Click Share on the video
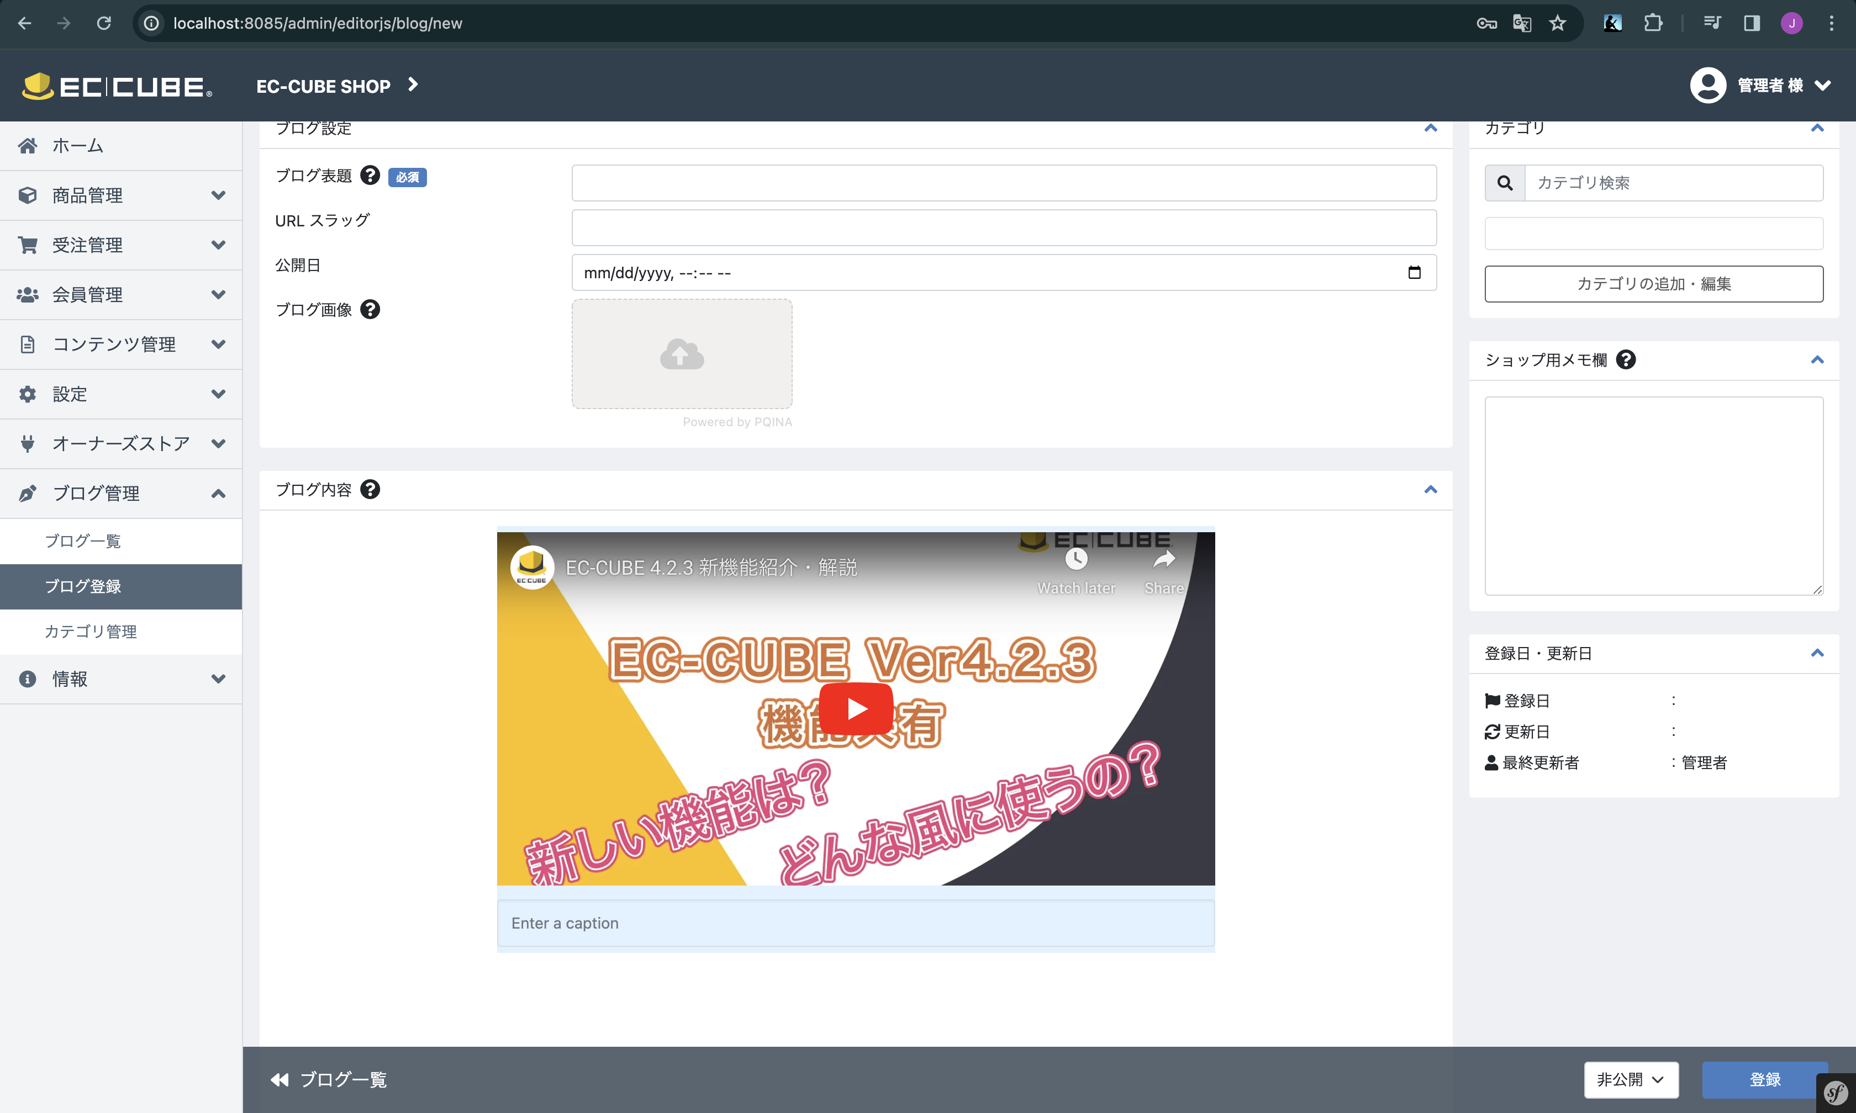The width and height of the screenshot is (1856, 1113). (x=1163, y=571)
